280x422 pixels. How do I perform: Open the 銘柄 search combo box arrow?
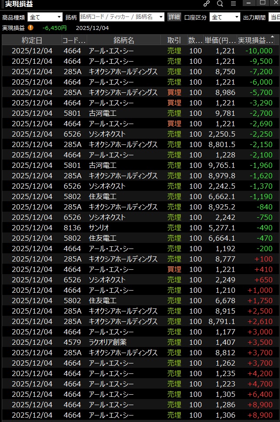tap(161, 17)
